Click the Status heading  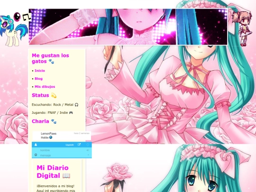[x=44, y=95]
